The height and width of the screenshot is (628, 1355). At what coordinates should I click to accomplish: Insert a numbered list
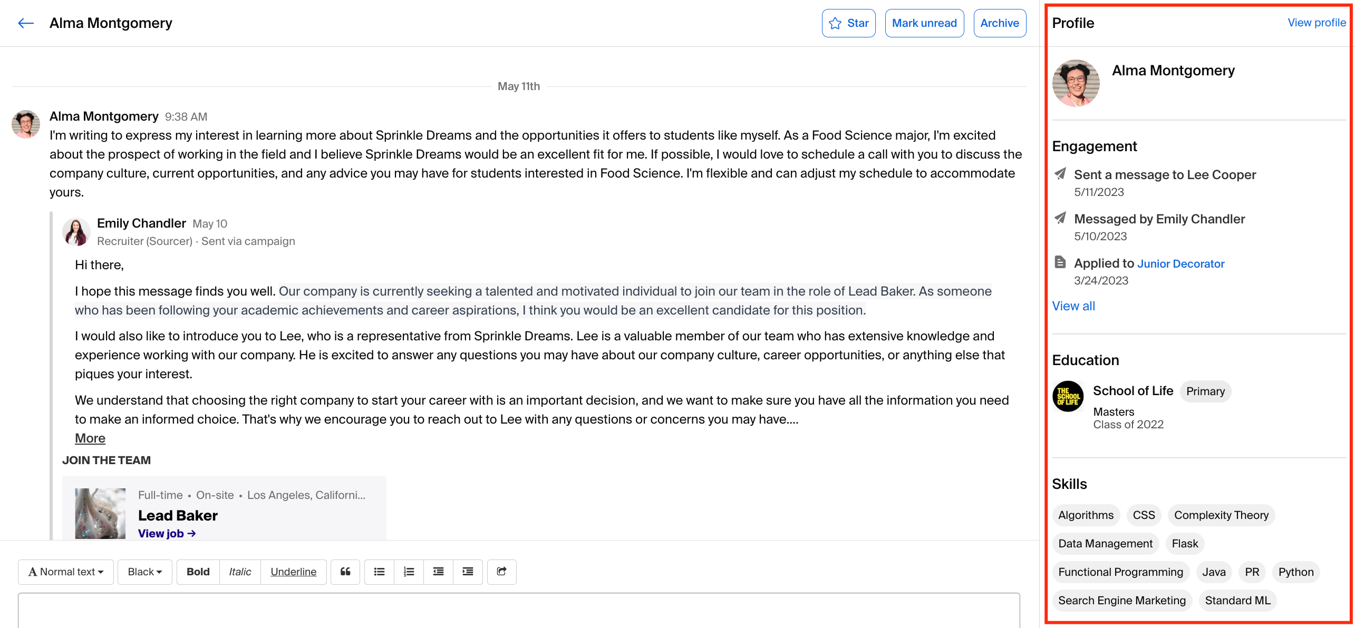click(x=409, y=572)
